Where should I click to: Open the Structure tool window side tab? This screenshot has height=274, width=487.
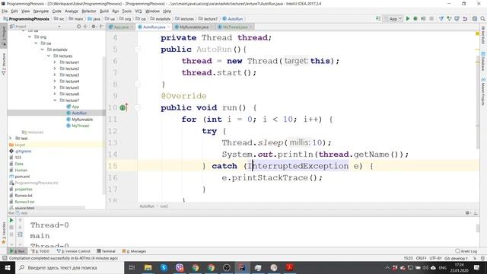(x=4, y=64)
